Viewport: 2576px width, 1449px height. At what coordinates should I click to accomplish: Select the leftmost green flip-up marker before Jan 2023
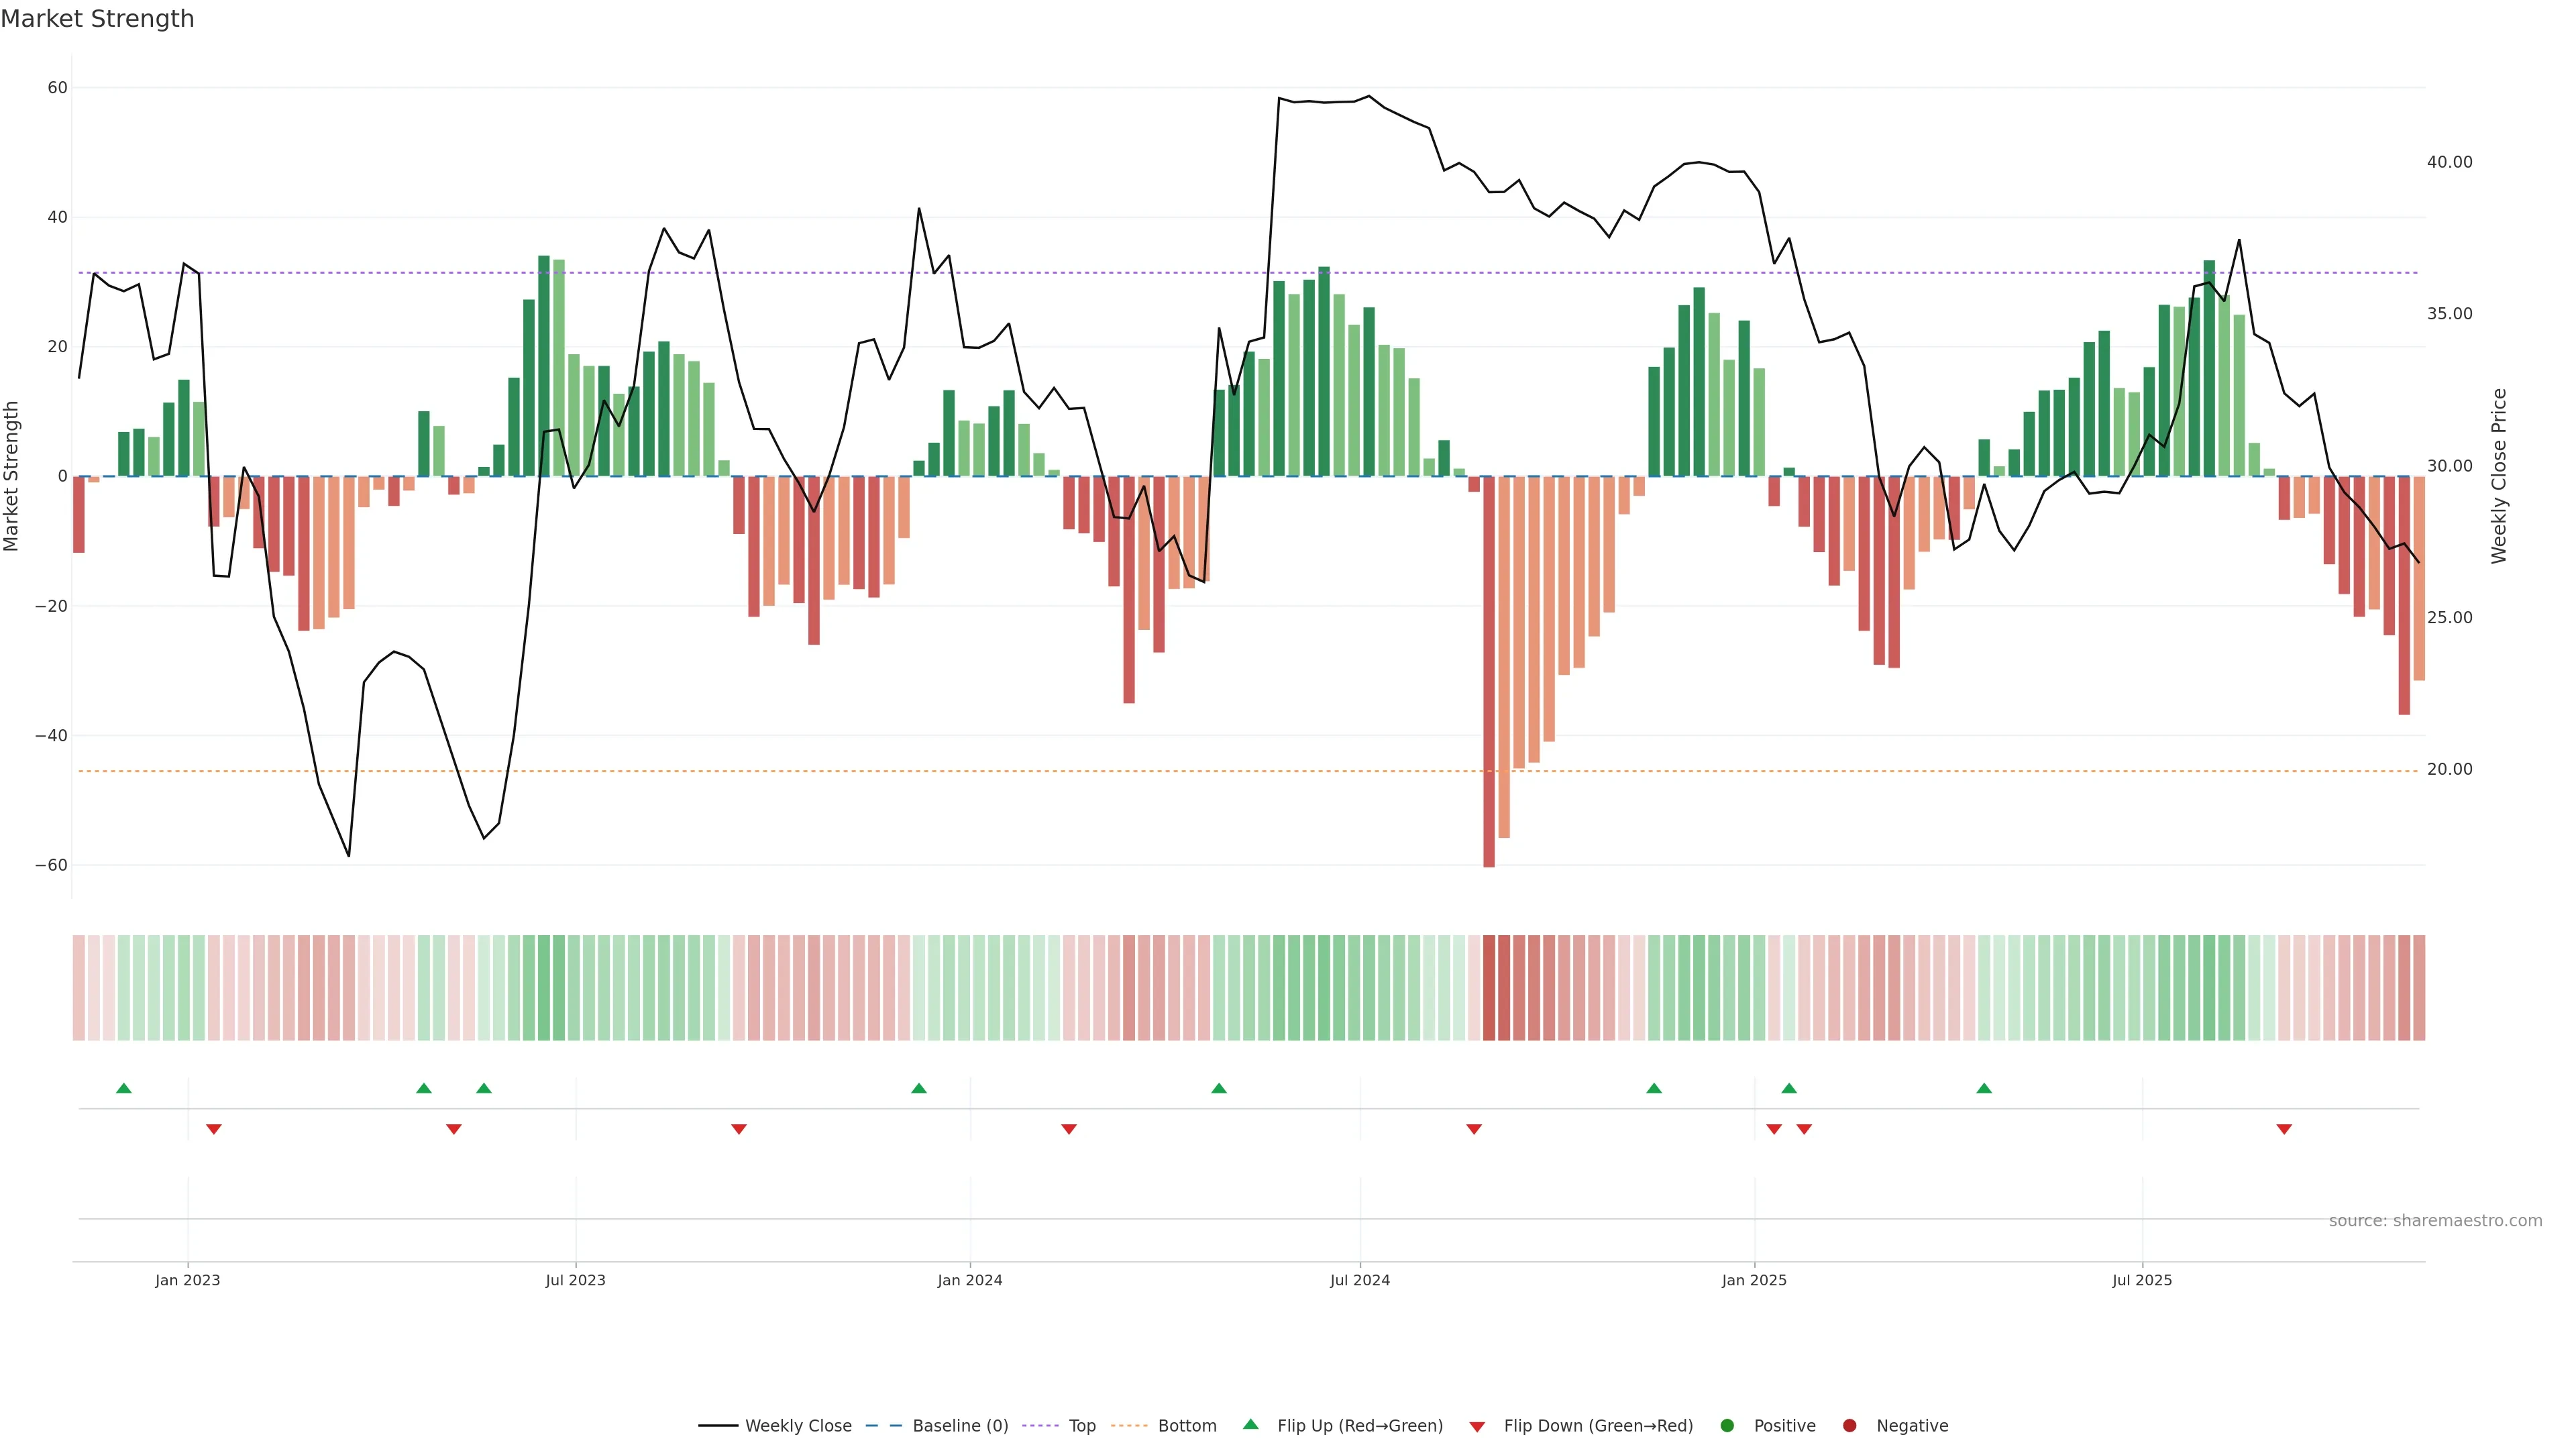pos(124,1088)
